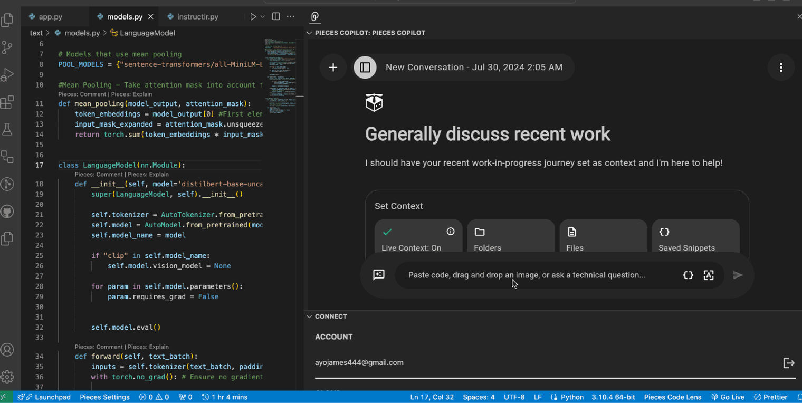
Task: Open the 1 hr 4 mins time tracker
Action: pos(225,397)
